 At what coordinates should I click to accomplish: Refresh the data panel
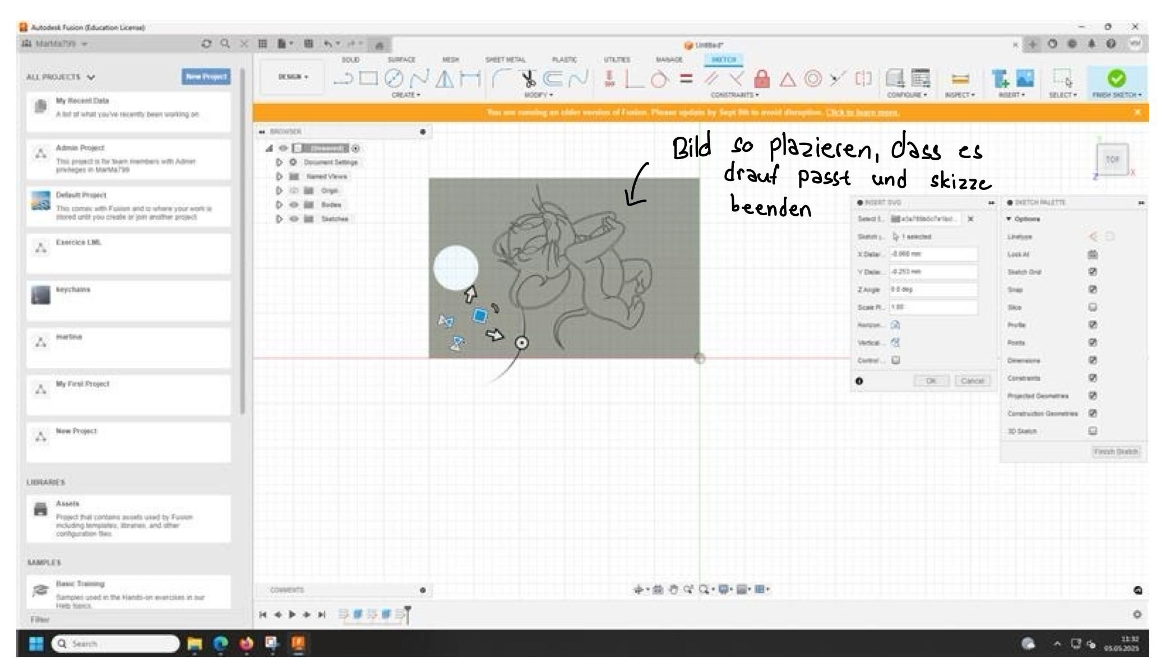pyautogui.click(x=206, y=44)
